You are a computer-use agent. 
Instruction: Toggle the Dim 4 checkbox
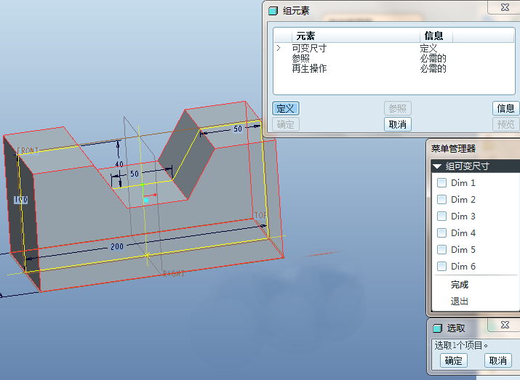[441, 233]
